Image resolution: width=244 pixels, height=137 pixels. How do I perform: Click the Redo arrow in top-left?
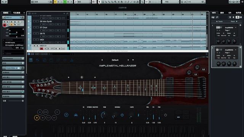tap(6, 2)
